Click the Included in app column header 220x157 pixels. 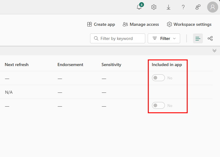pyautogui.click(x=167, y=65)
